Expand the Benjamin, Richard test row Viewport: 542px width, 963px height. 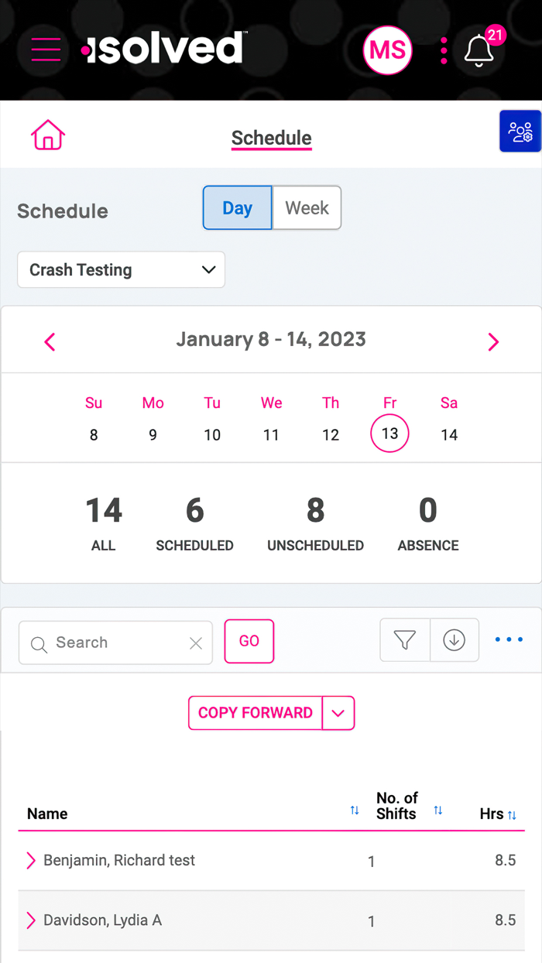31,860
